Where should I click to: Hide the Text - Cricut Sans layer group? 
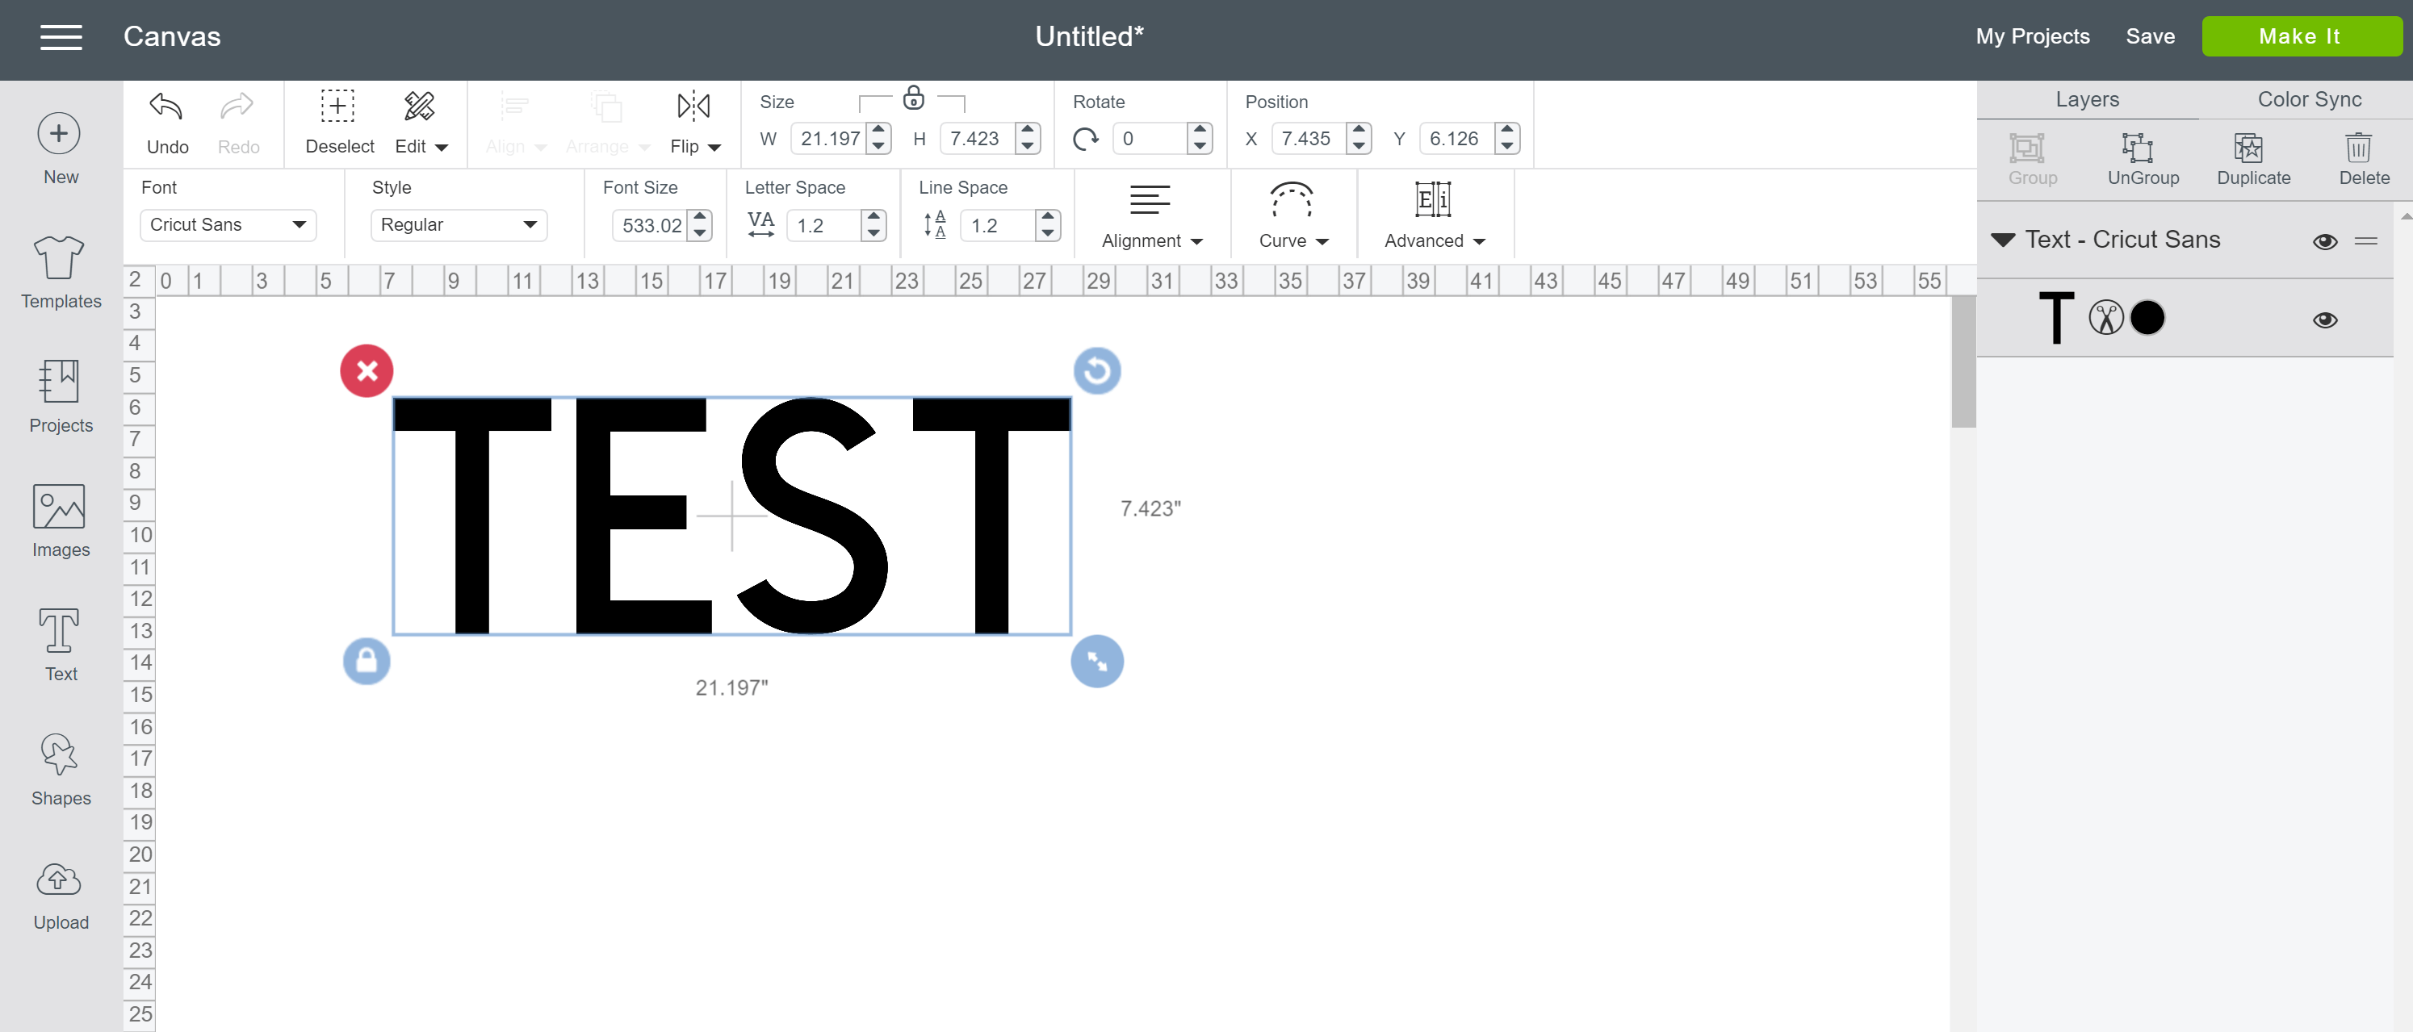[2324, 241]
